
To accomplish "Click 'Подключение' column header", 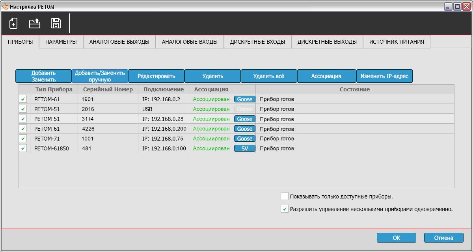I will pyautogui.click(x=164, y=89).
